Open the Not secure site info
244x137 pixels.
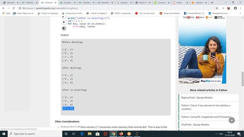click(x=26, y=8)
